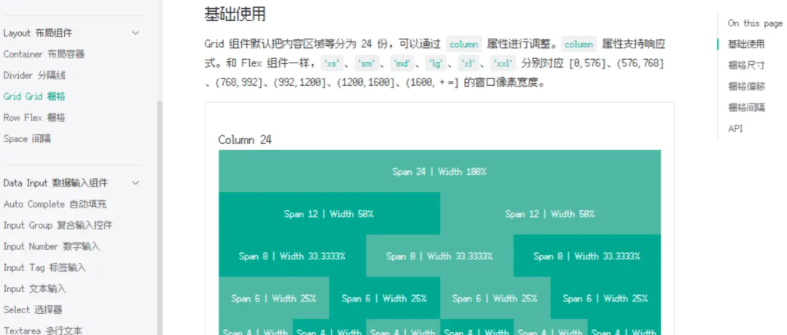Open Row Flex 栅格 page
The width and height of the screenshot is (787, 335).
[34, 117]
